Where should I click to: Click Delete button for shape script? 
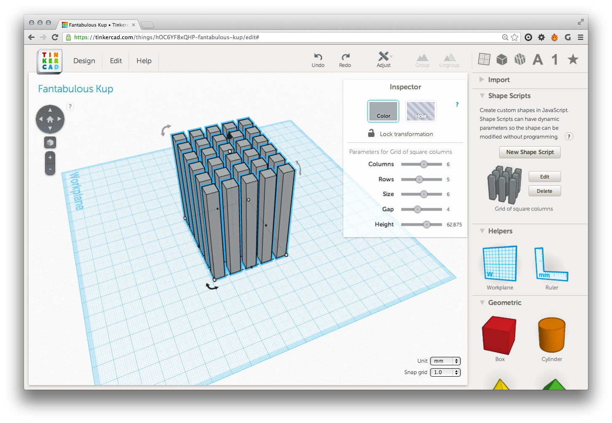544,191
